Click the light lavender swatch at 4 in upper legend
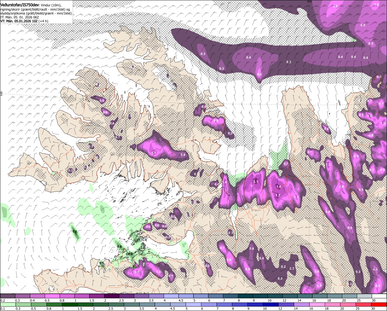This screenshot has height=311, width=387. pos(171,296)
